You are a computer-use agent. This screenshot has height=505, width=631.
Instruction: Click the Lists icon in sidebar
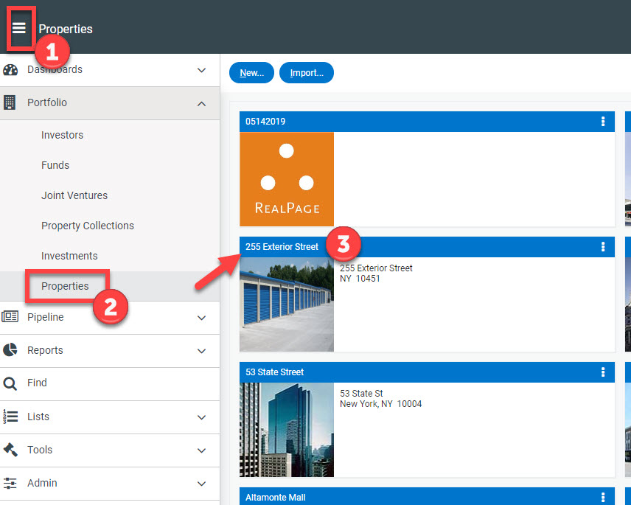point(10,417)
